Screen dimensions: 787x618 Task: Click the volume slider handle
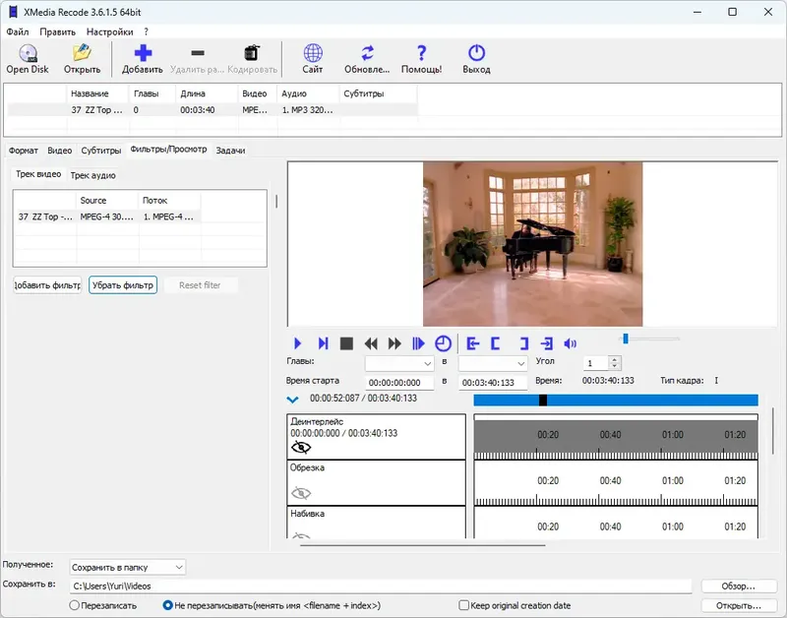pos(625,340)
